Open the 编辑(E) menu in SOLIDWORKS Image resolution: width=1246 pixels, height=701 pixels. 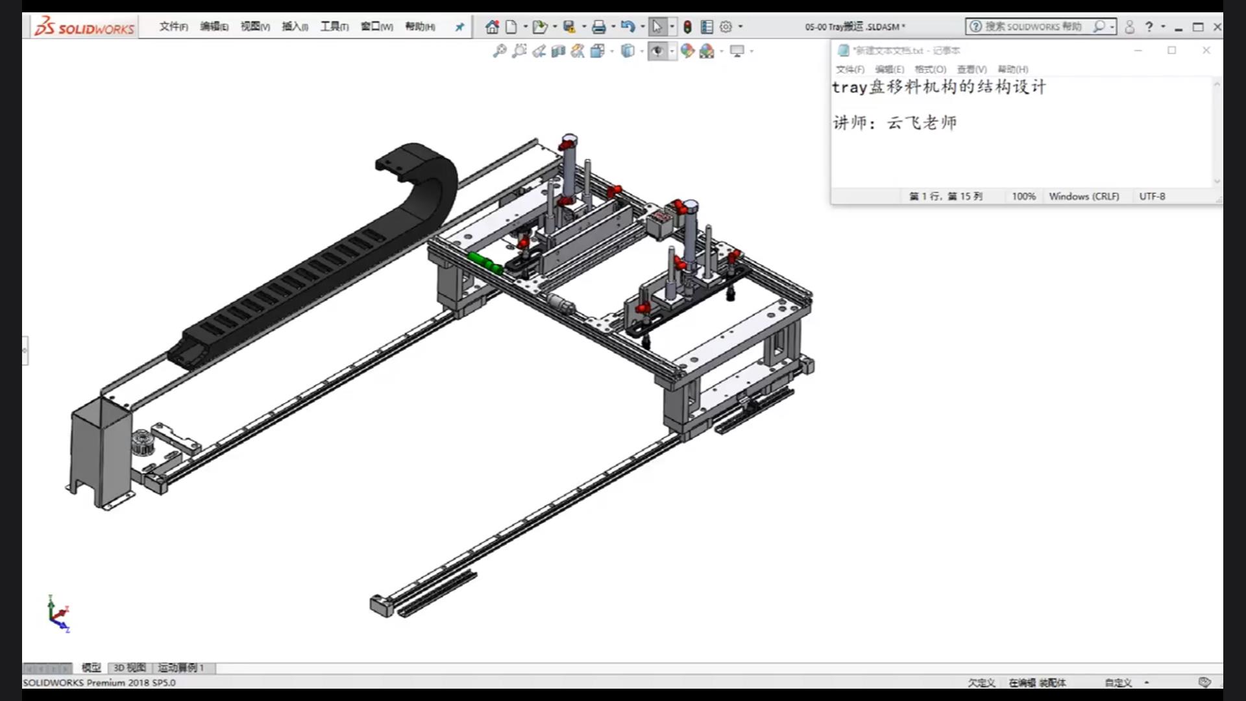coord(214,27)
